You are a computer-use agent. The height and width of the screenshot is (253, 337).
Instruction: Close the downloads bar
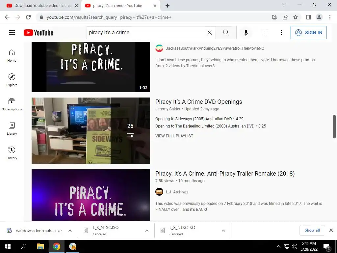pyautogui.click(x=331, y=230)
